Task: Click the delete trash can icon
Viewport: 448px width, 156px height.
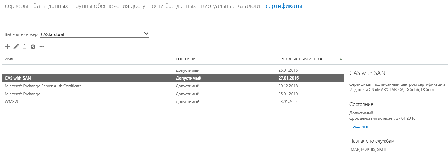Action: 25,47
